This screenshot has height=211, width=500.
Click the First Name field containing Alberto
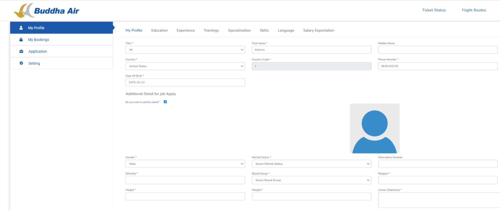coord(311,50)
